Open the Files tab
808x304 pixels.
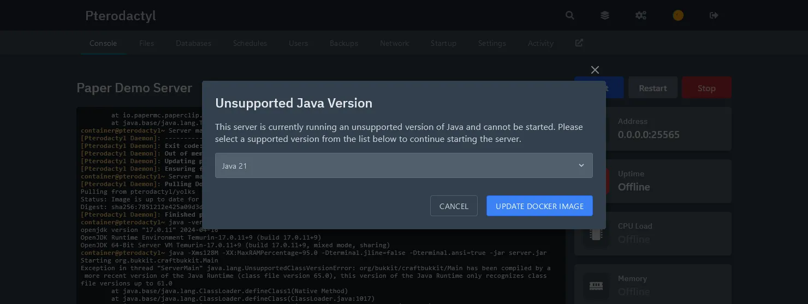146,43
